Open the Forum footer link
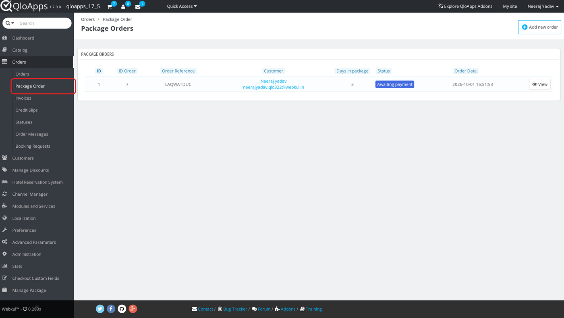Viewport: 564px width, 318px height. (261, 309)
